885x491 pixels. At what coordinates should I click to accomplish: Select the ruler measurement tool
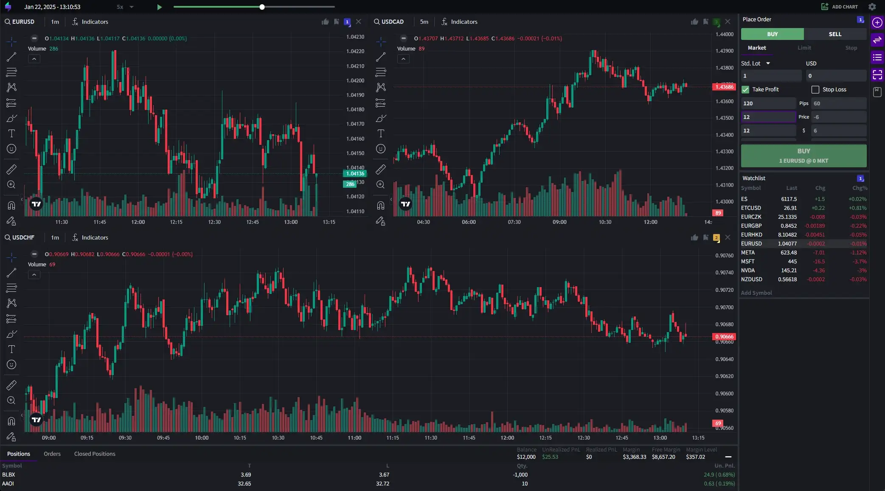click(11, 169)
